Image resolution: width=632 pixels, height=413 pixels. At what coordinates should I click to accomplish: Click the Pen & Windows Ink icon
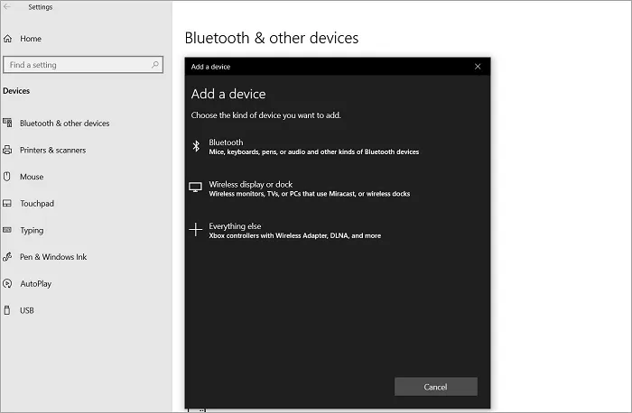point(7,257)
